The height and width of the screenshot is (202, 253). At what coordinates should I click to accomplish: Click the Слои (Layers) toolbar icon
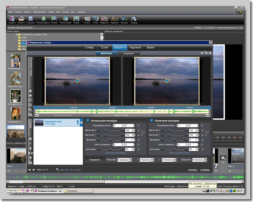95,20
